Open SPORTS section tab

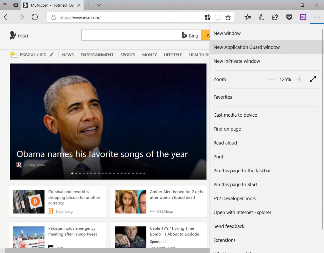(128, 55)
